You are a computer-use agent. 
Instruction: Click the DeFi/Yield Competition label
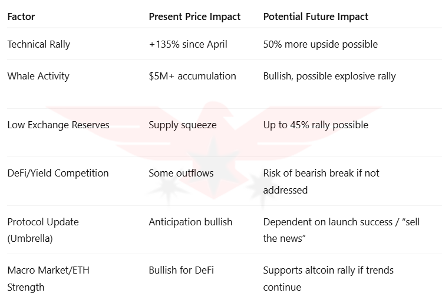pyautogui.click(x=58, y=173)
